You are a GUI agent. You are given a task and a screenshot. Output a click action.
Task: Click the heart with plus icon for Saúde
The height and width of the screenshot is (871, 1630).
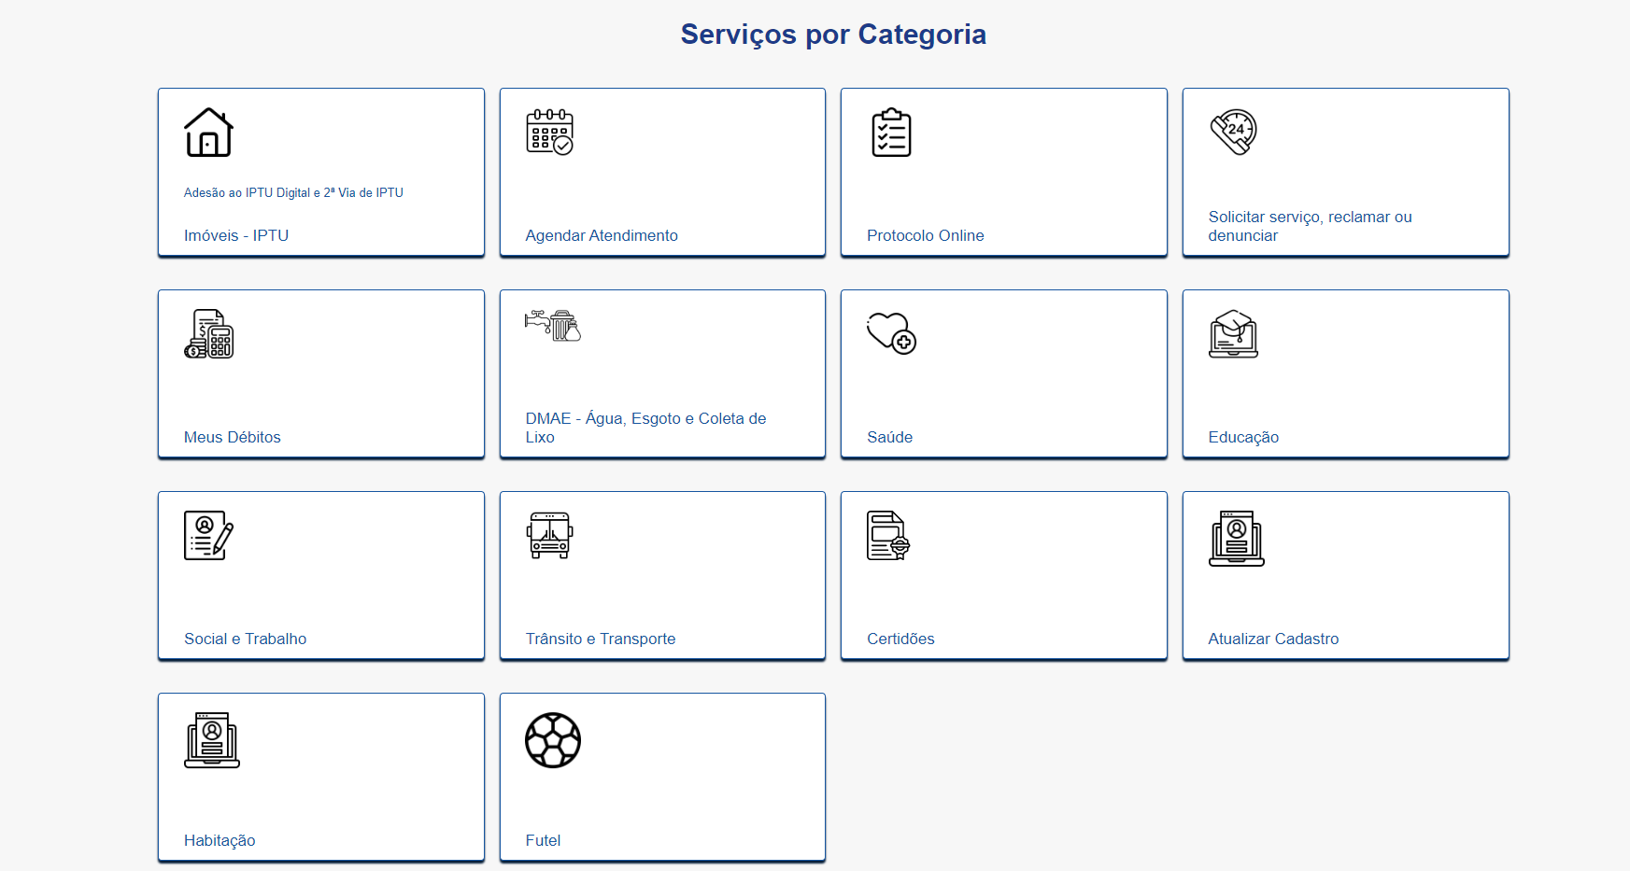891,332
